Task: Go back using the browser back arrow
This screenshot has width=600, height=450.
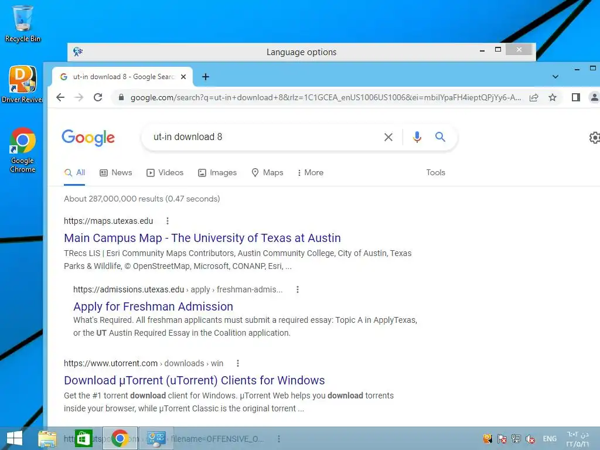Action: pos(60,97)
